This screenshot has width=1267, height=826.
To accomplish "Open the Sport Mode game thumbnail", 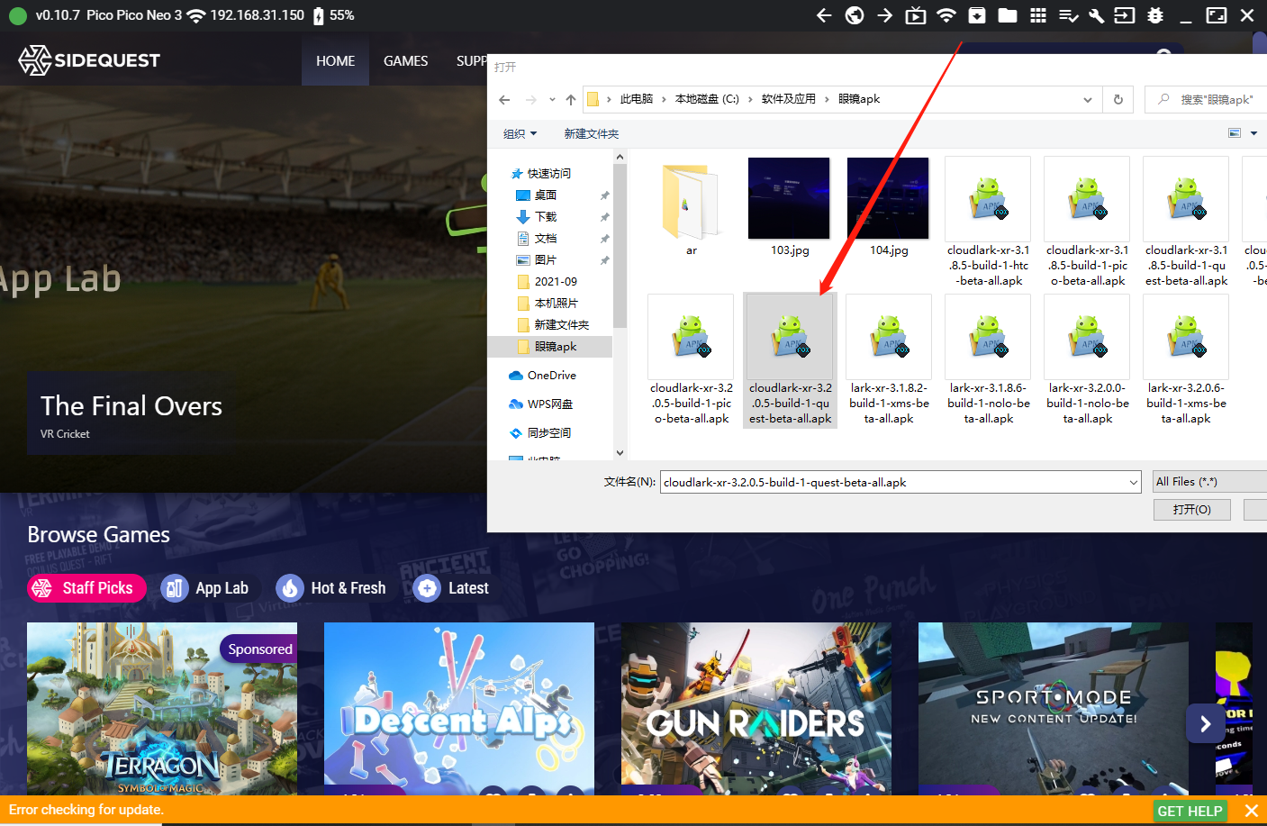I will [x=1054, y=709].
